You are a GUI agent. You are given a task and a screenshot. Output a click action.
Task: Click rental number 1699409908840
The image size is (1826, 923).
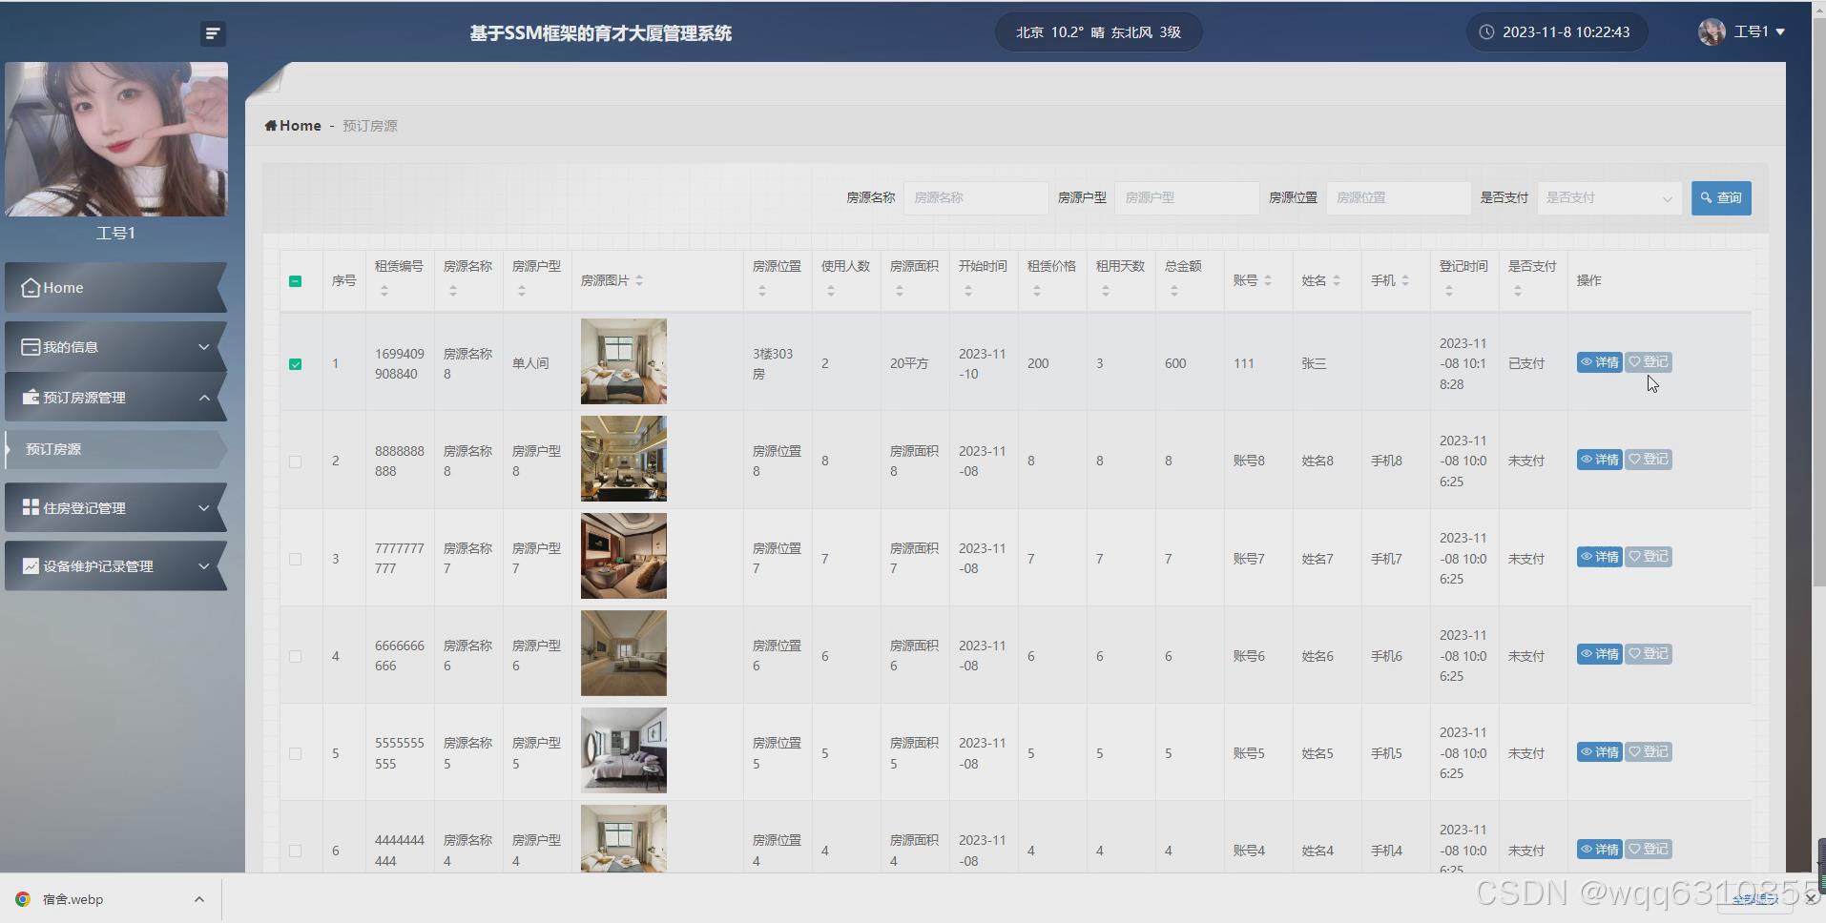pyautogui.click(x=400, y=363)
